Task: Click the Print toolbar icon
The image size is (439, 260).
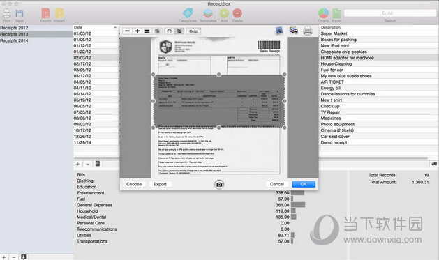Action: tap(6, 13)
